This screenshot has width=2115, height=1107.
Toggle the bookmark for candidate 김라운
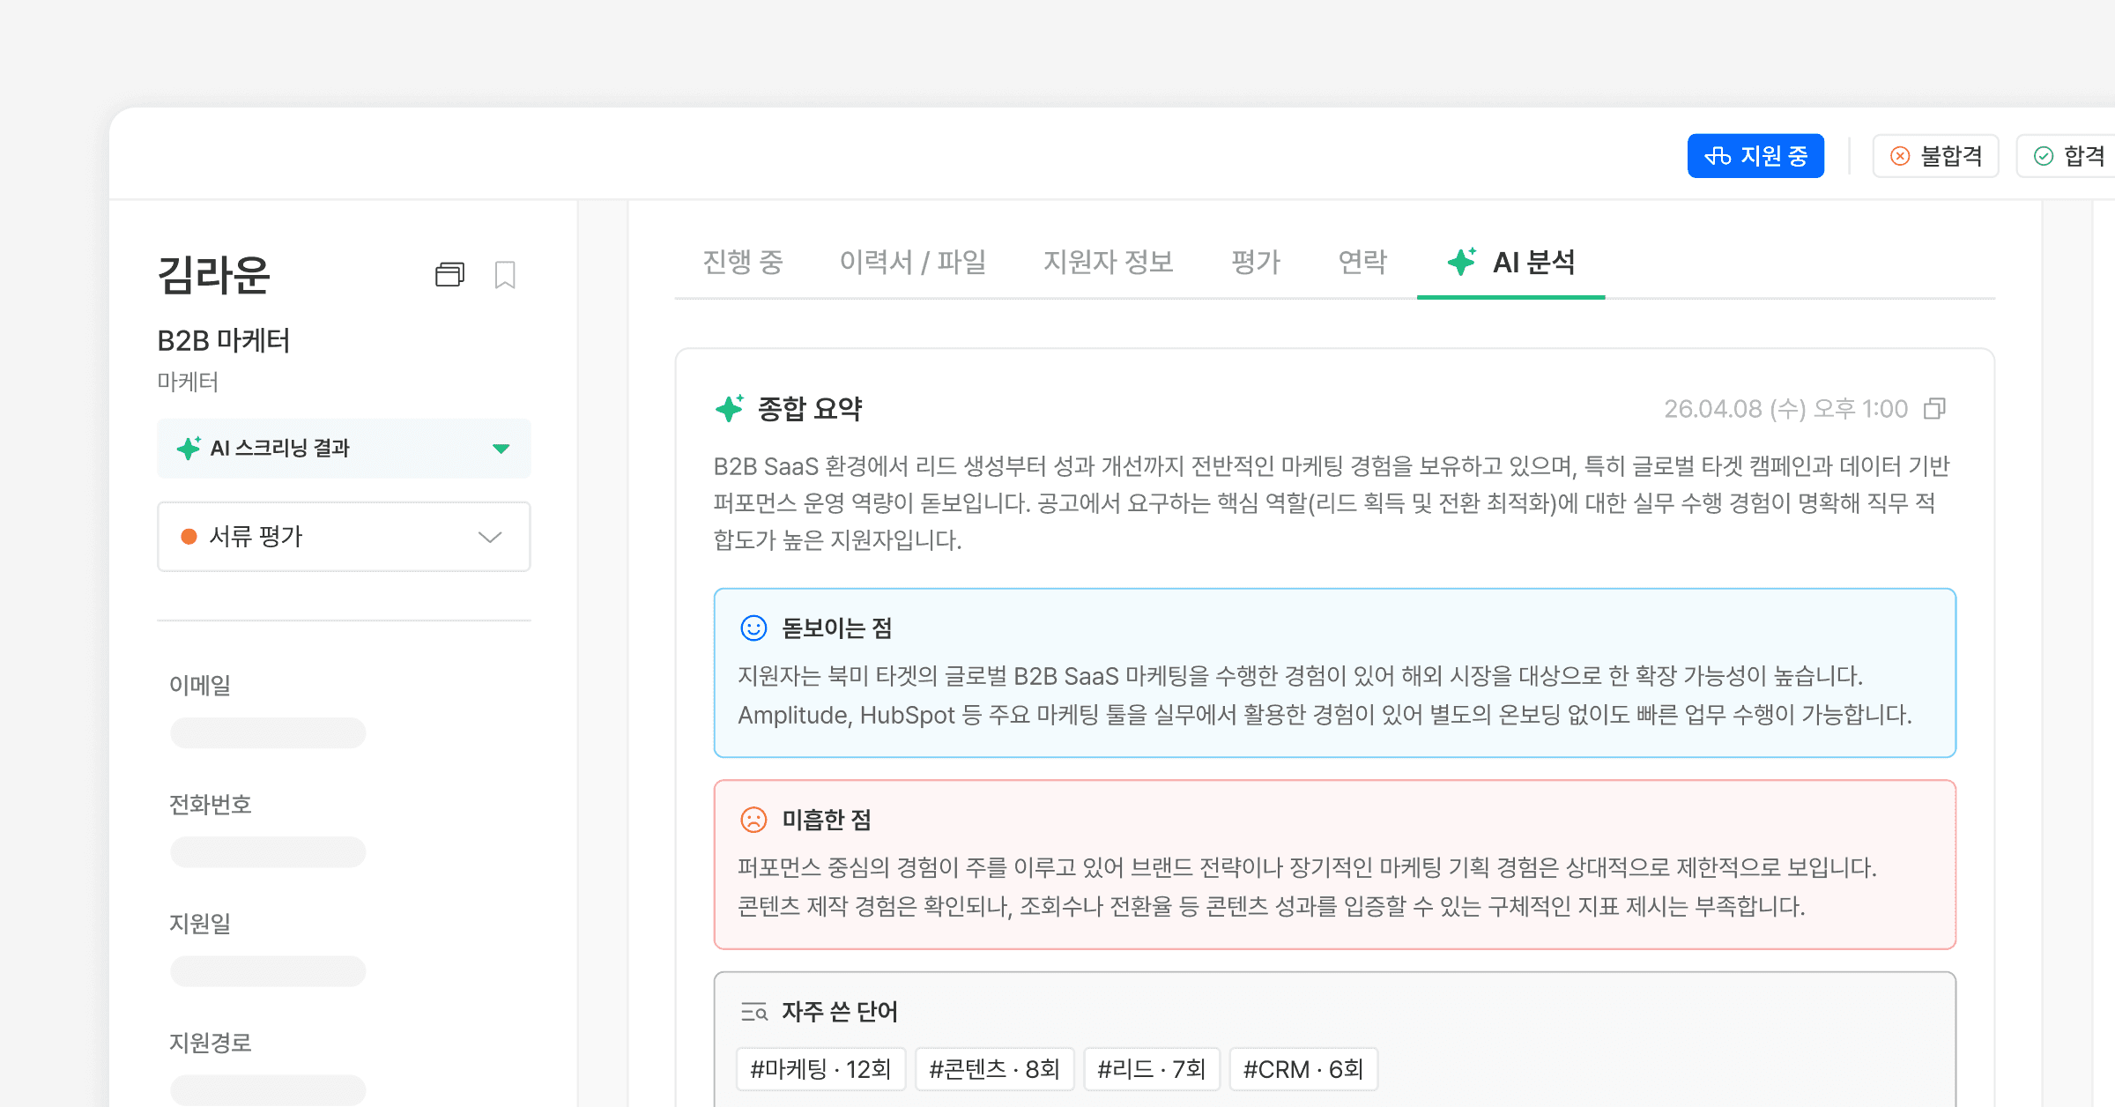click(505, 275)
